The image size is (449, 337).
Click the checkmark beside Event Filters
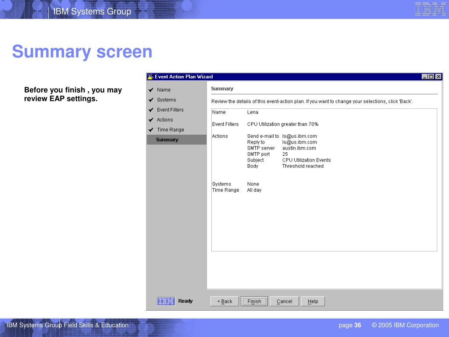pos(151,110)
